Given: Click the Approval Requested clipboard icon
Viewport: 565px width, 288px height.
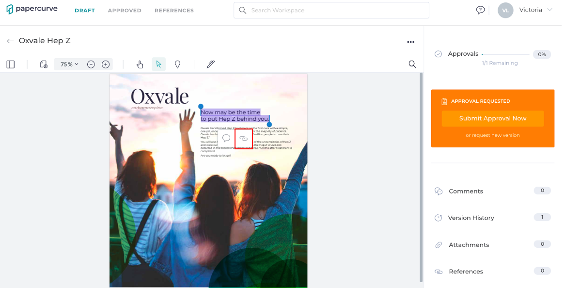Looking at the screenshot, I should [x=444, y=101].
